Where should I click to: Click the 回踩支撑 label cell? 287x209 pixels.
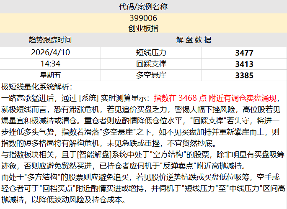151,64
